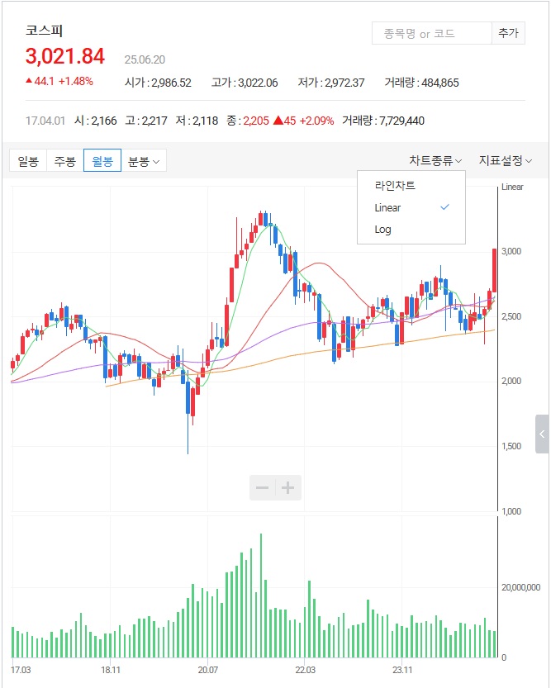Expand side panel with left chevron handle
The image size is (551, 688).
click(x=542, y=434)
